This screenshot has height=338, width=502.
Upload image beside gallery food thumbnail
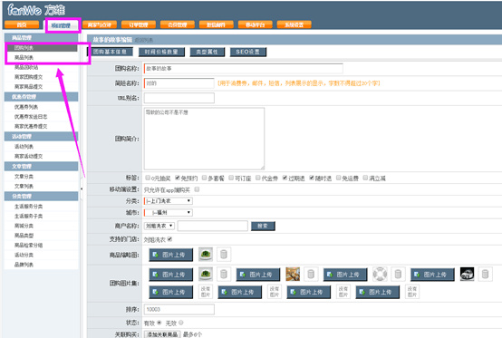171,275
